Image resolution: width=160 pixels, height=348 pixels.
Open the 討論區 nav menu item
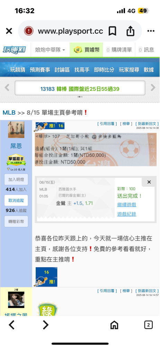(62, 70)
